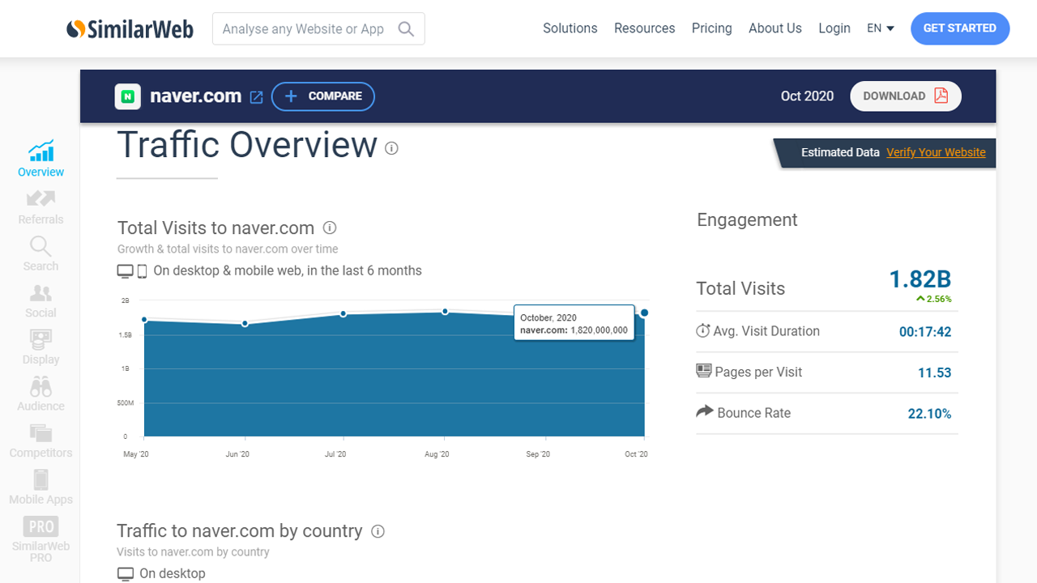This screenshot has height=583, width=1037.
Task: Open the Search sidebar section
Action: tap(41, 254)
